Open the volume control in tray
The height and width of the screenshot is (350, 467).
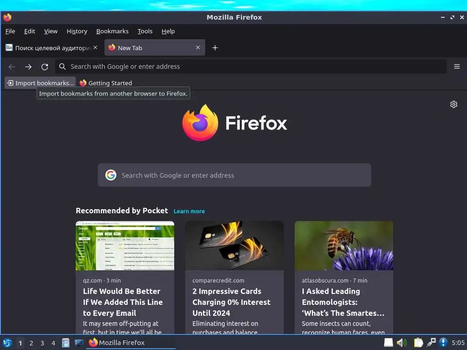coord(402,343)
